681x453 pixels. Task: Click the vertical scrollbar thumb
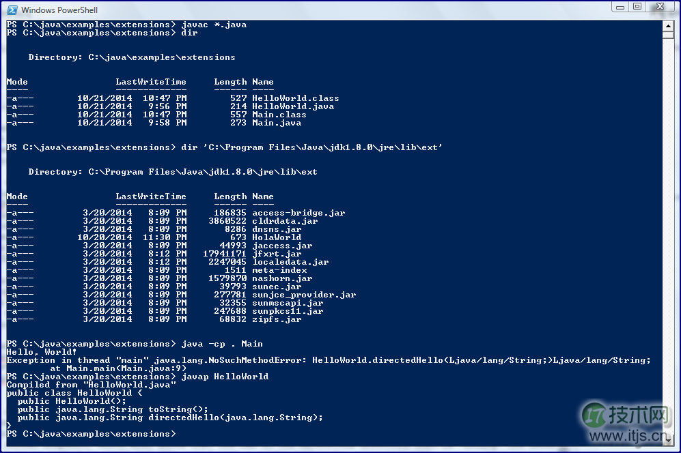[668, 35]
